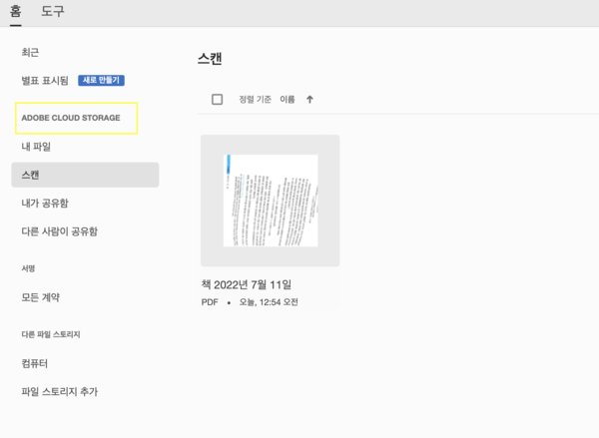Viewport: 599px width, 438px height.
Task: Click the PDF type label under the file
Action: pyautogui.click(x=210, y=301)
